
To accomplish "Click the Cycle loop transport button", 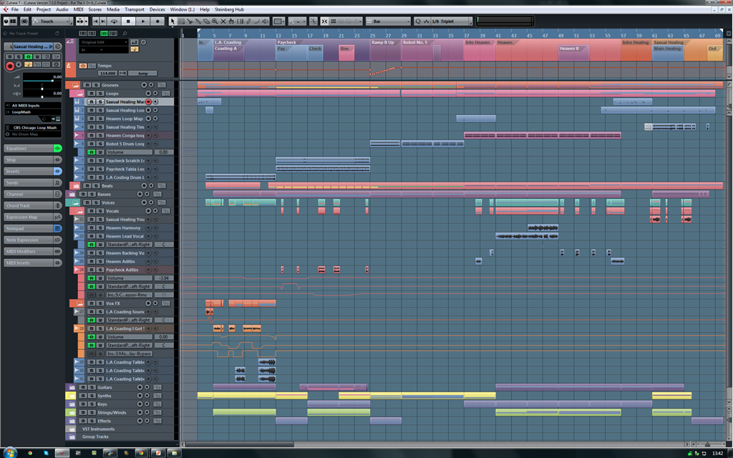I will click(x=114, y=21).
